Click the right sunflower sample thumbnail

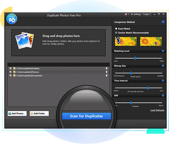[x=151, y=41]
